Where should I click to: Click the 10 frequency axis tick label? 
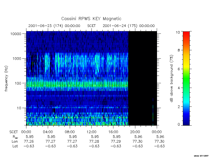[x=19, y=108]
